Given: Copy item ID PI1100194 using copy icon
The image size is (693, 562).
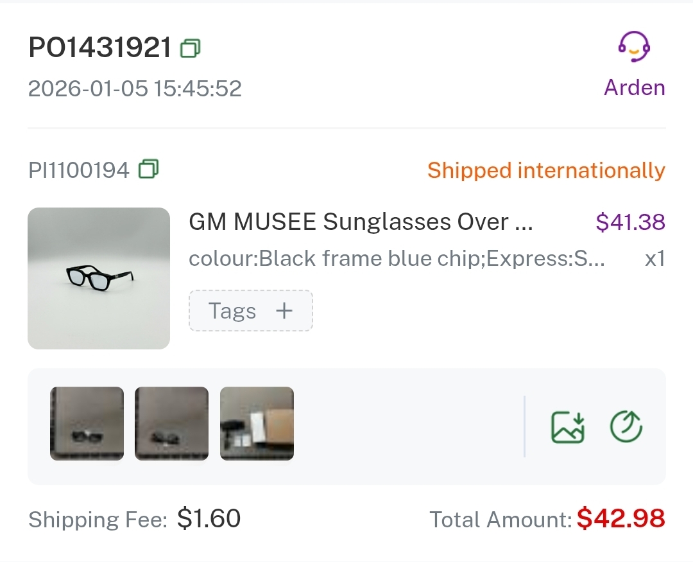Looking at the screenshot, I should [x=149, y=170].
